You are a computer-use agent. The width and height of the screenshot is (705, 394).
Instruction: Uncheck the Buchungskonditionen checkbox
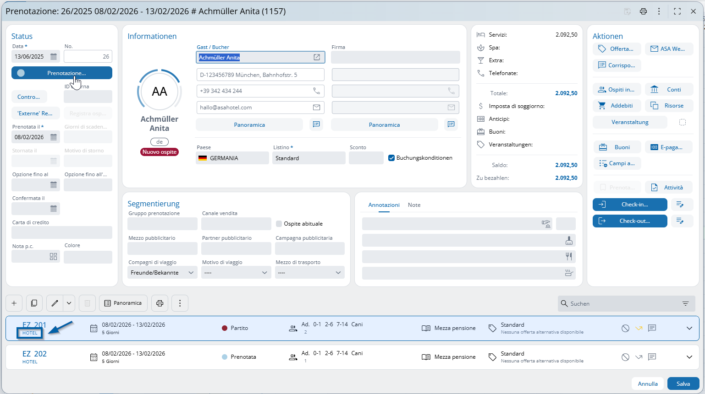click(x=391, y=158)
